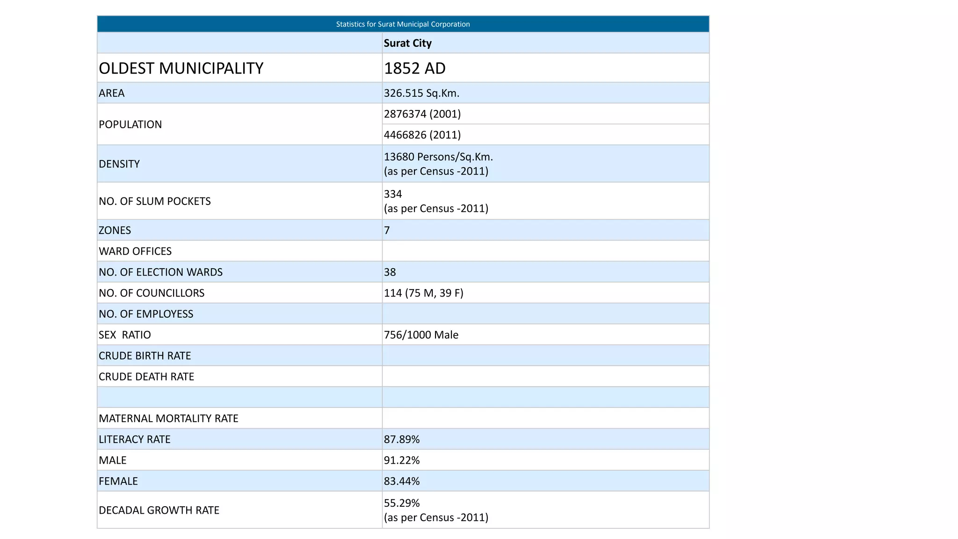Click the 114 (75 M, 39 F) councillors cell
Screen dimensions: 958x539
(423, 293)
